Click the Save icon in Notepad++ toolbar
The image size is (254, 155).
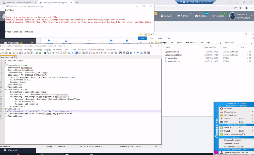pos(6,53)
